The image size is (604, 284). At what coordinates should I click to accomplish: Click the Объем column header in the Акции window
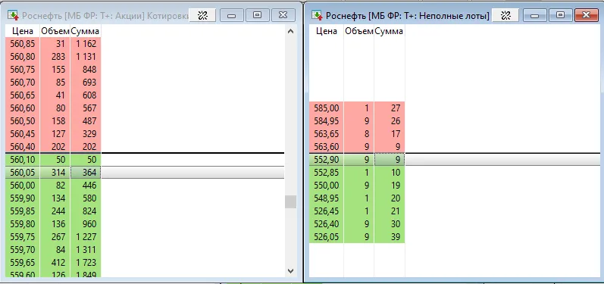tap(55, 31)
